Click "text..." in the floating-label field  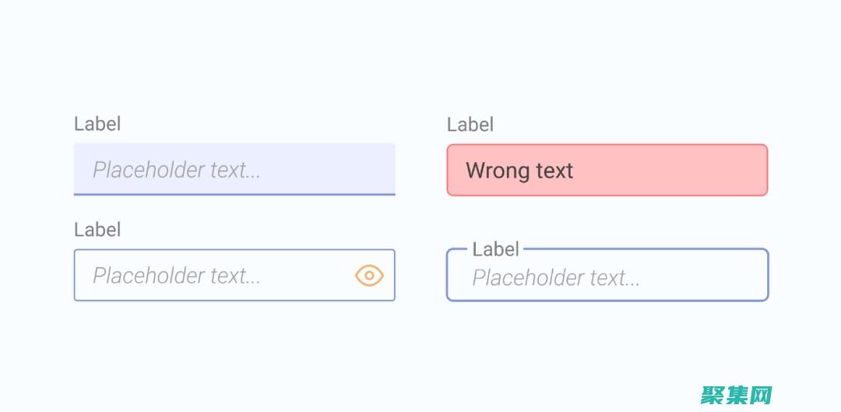point(614,278)
